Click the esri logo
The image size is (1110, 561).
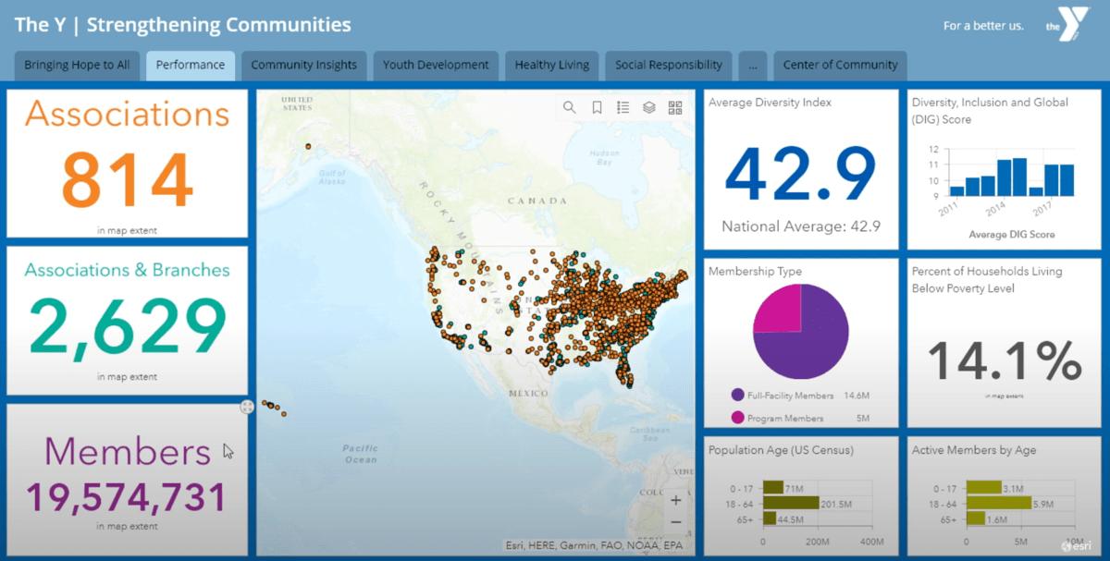[1077, 546]
